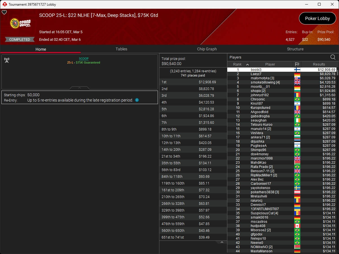Click the player search magnifier icon
This screenshot has height=254, width=339.
(333, 57)
